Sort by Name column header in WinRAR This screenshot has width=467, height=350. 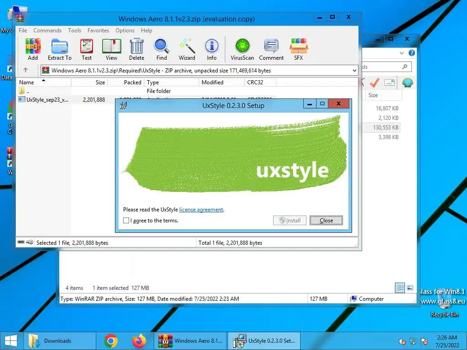click(44, 82)
